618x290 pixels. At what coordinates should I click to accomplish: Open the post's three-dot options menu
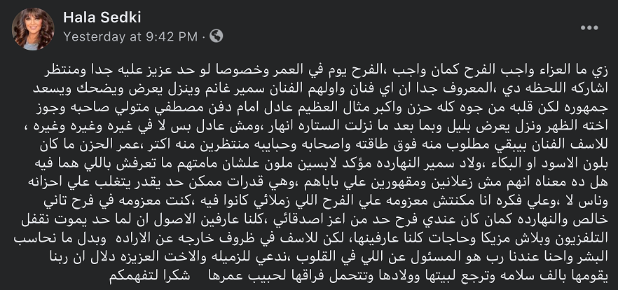(x=589, y=27)
